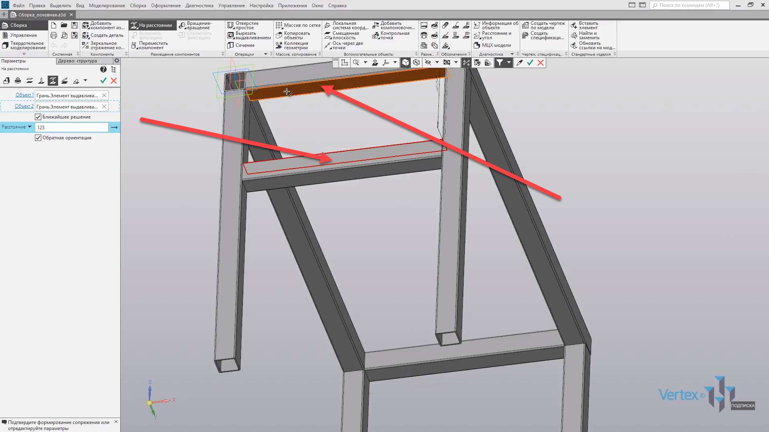Select Локальная система координат tool
The image size is (769, 432).
point(346,25)
